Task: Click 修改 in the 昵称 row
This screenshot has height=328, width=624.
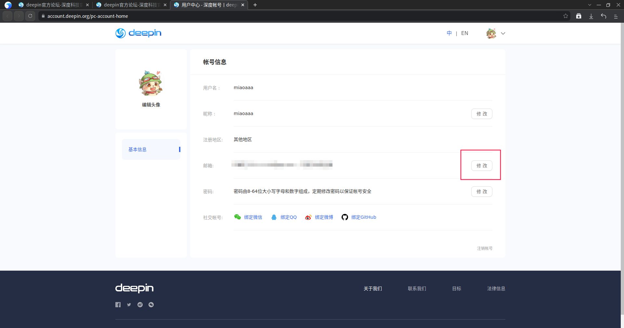Action: pos(482,114)
